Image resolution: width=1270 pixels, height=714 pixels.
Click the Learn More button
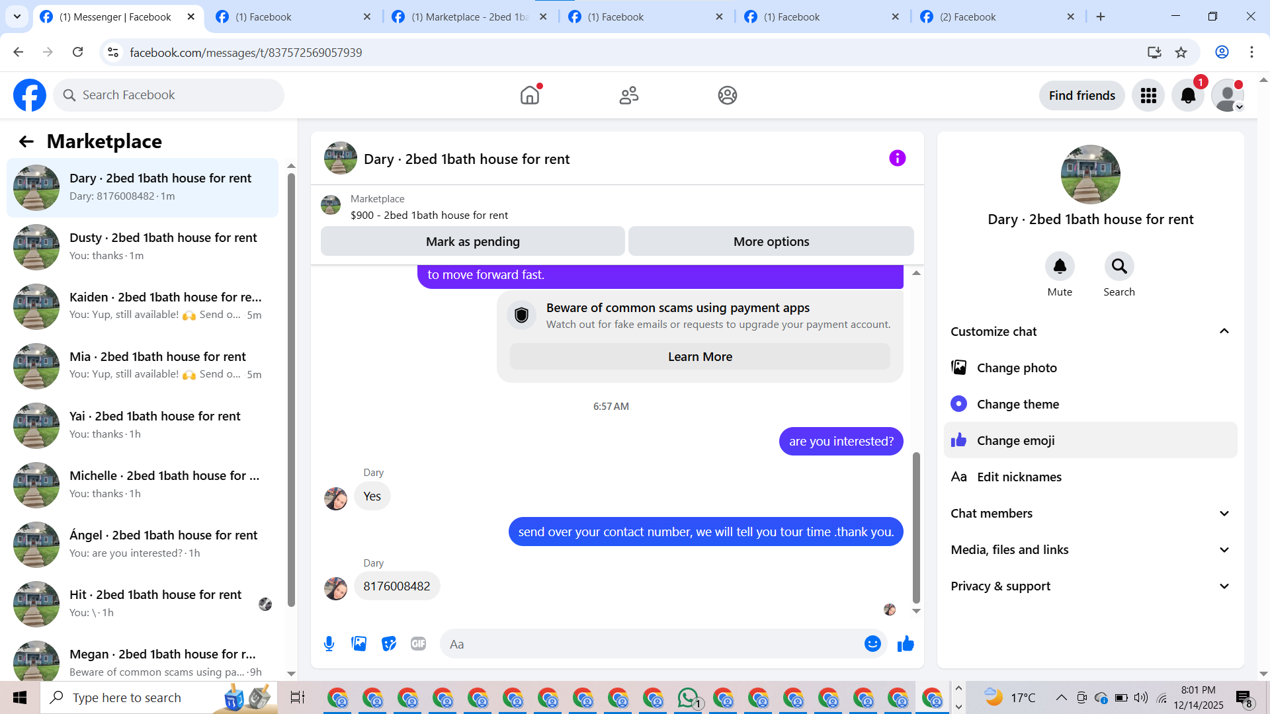[700, 357]
